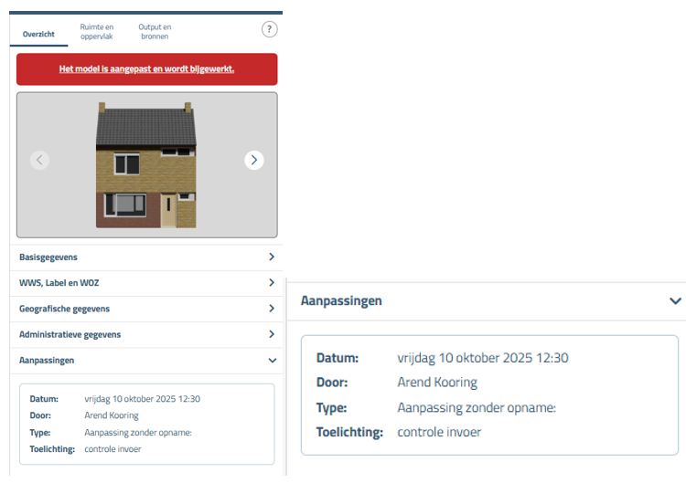Click Aanpassing zonder opname in left panel
The height and width of the screenshot is (483, 686).
click(x=137, y=433)
